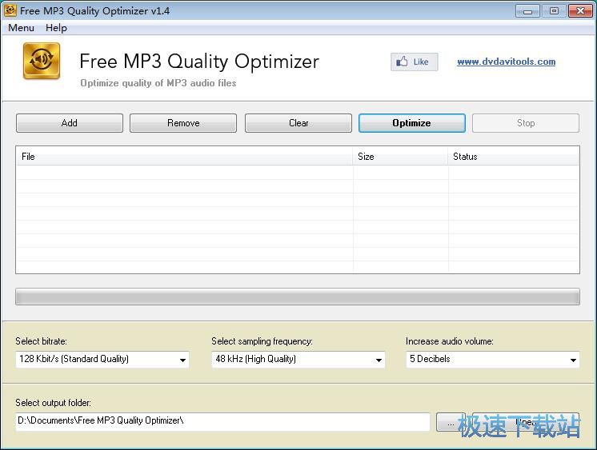Open the Help menu
This screenshot has height=450, width=597.
[x=56, y=28]
